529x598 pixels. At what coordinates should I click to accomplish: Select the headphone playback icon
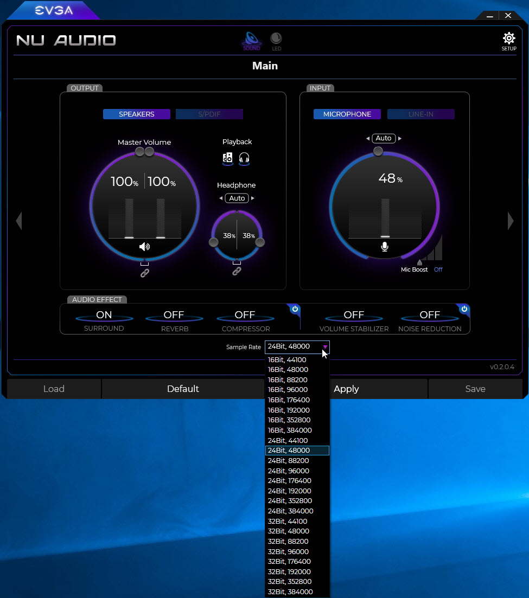244,158
